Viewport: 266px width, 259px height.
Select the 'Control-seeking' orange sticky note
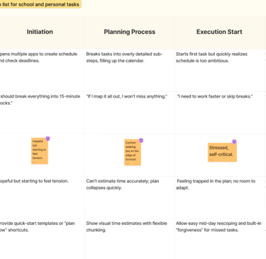(133, 152)
